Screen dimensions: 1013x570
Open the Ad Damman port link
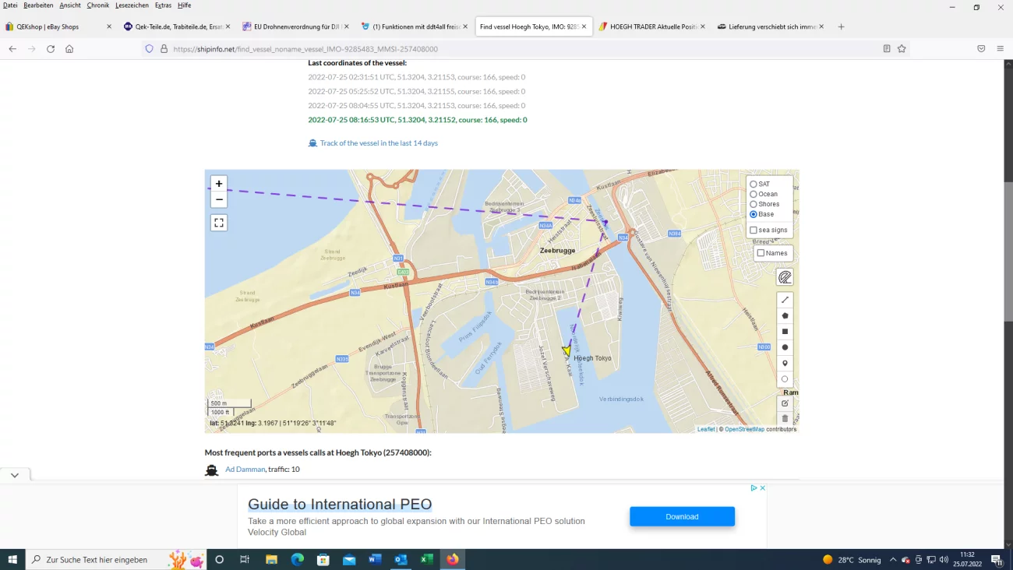point(245,470)
